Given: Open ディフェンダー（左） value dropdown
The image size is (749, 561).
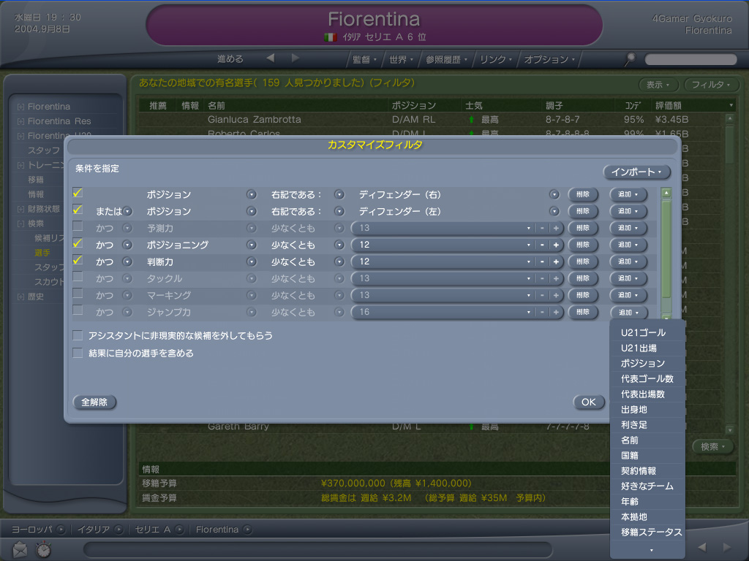Looking at the screenshot, I should (554, 211).
